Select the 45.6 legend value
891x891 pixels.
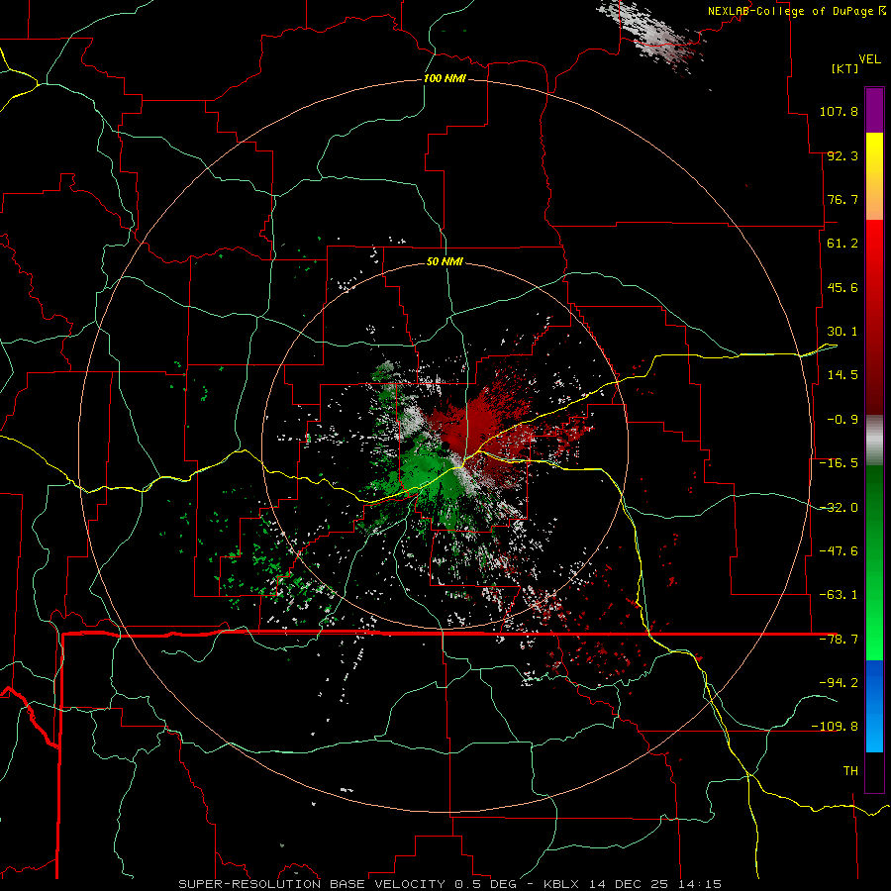pyautogui.click(x=842, y=287)
